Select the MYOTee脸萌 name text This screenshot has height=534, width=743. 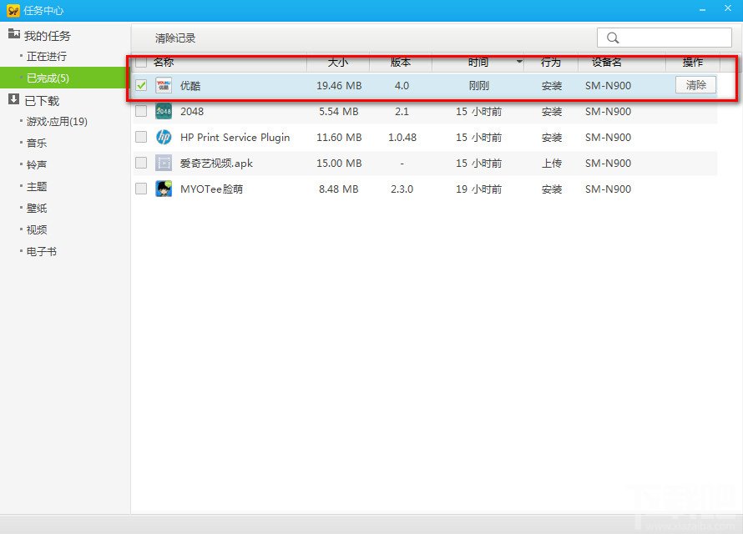212,189
